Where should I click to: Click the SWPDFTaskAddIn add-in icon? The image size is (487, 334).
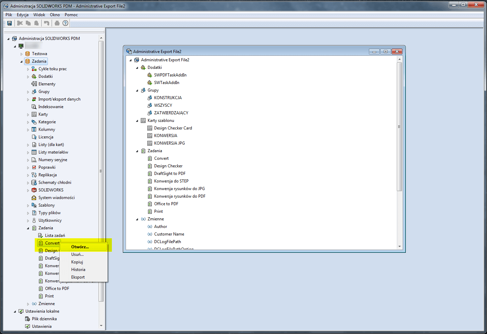pos(149,75)
